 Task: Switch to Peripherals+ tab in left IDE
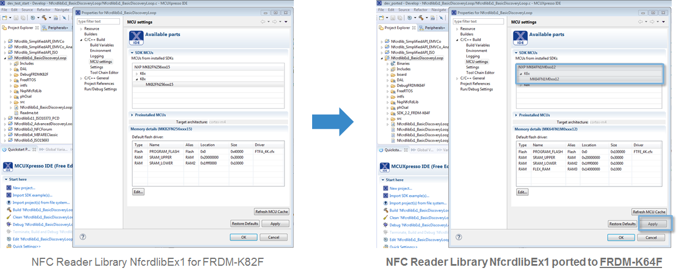55,27
